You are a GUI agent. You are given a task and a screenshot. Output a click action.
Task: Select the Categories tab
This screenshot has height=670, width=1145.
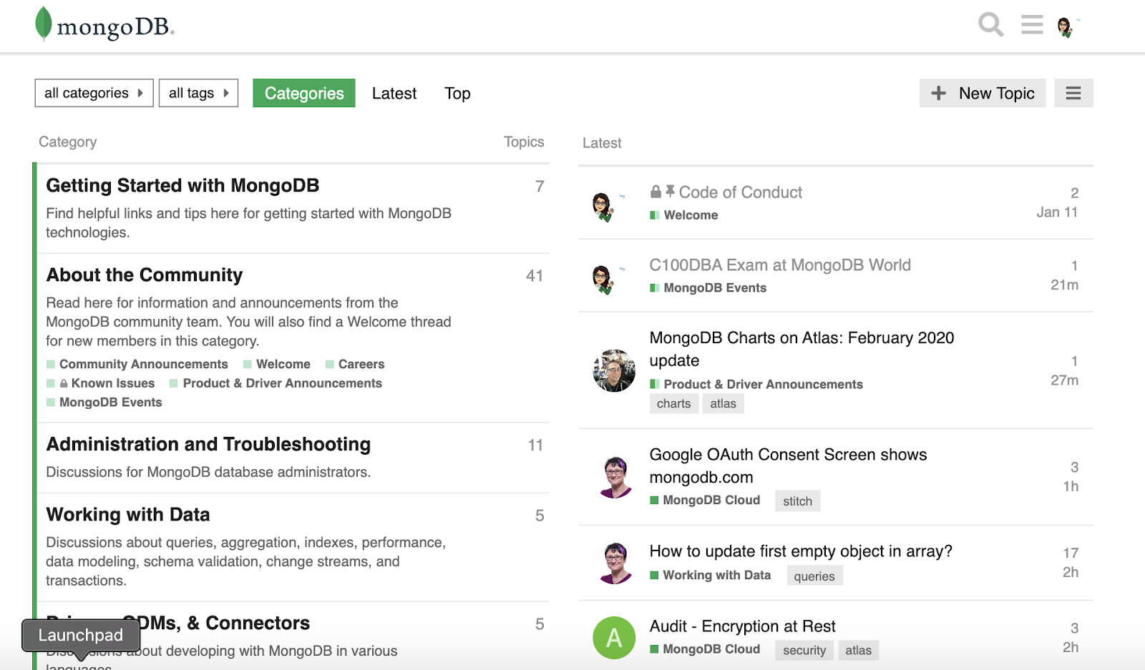[x=304, y=93]
